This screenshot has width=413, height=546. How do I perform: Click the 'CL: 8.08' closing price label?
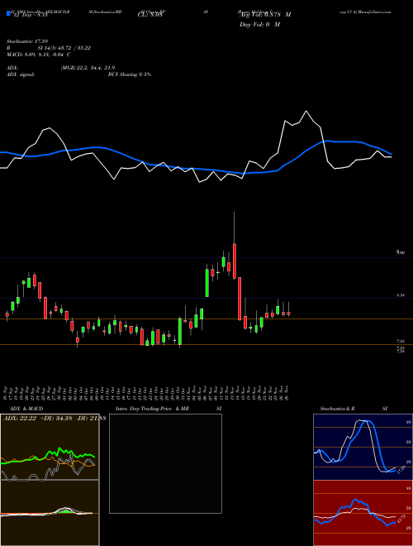coord(150,15)
